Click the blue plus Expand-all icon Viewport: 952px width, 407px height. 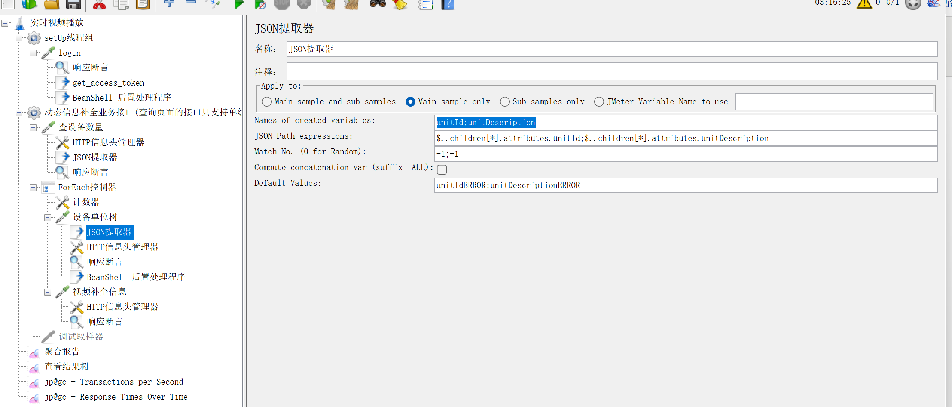pyautogui.click(x=169, y=3)
